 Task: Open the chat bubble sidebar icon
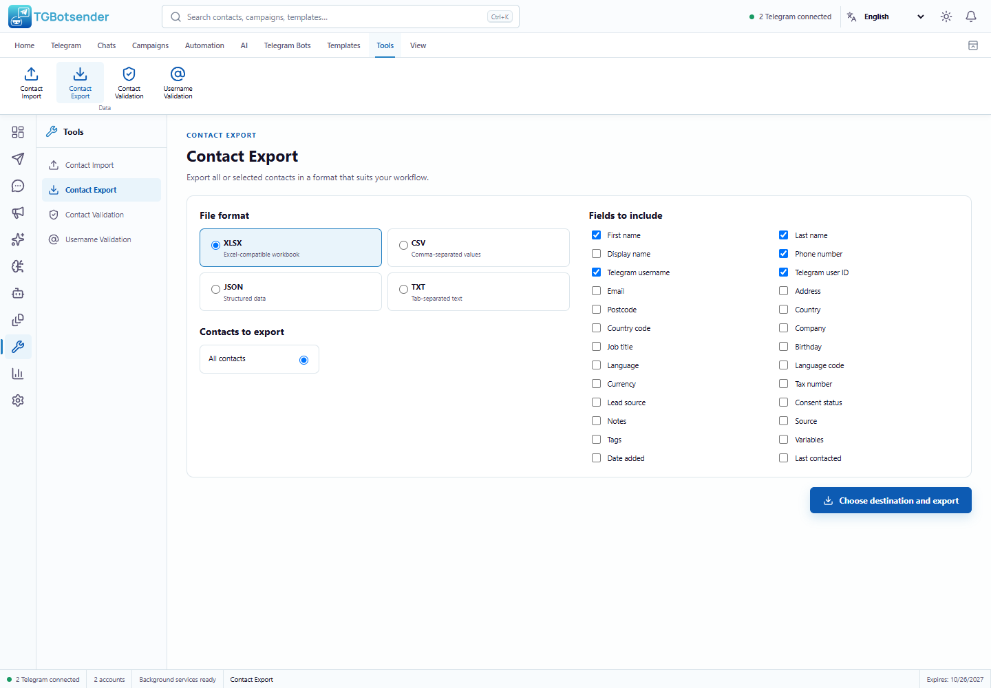click(18, 186)
